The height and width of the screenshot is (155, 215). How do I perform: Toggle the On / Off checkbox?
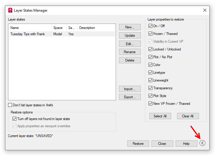point(151,26)
